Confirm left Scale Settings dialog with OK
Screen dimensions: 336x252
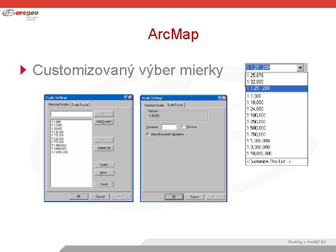[79, 196]
